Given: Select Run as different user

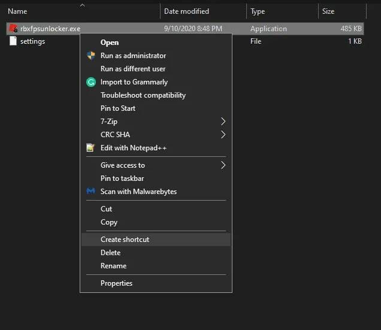Looking at the screenshot, I should tap(133, 69).
